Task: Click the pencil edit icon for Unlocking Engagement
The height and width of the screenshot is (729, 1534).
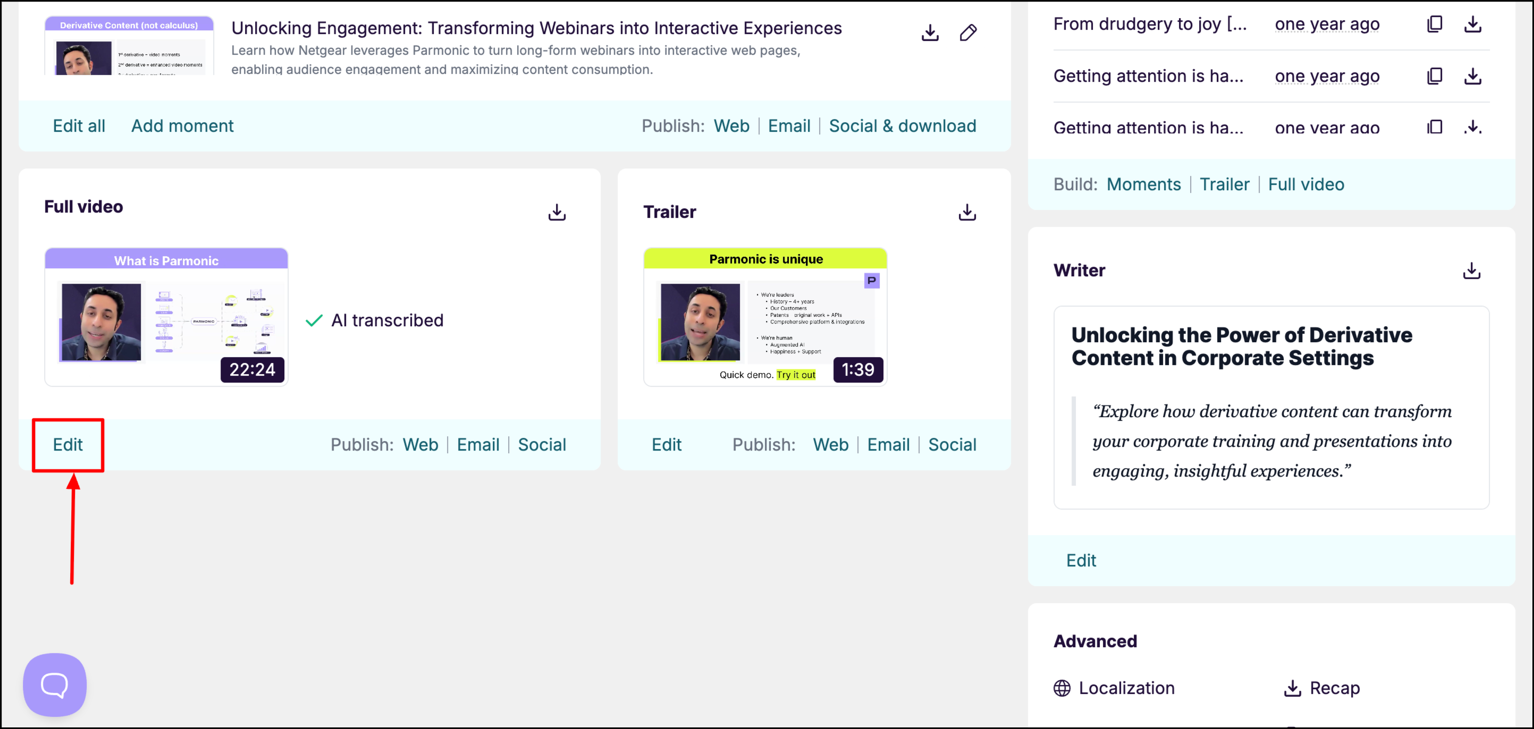Action: (x=968, y=32)
